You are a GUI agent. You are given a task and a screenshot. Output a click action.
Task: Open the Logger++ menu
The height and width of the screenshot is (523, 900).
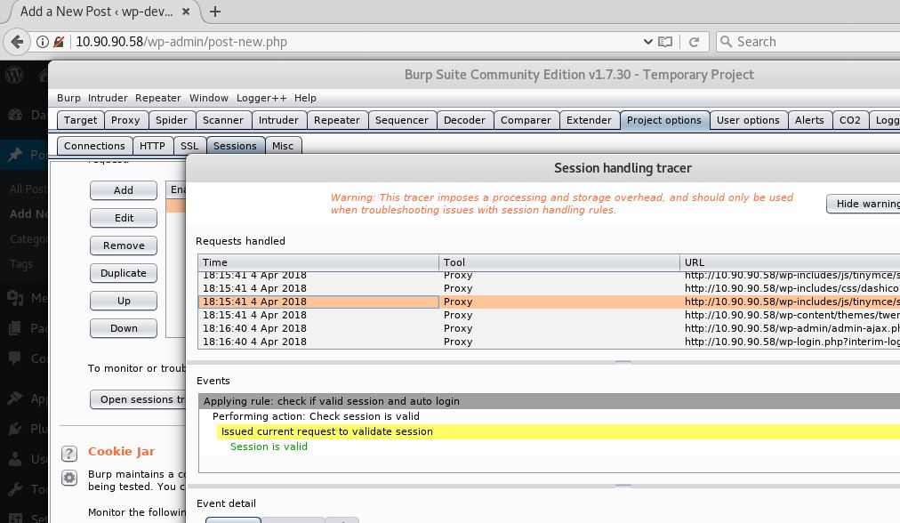pos(261,98)
